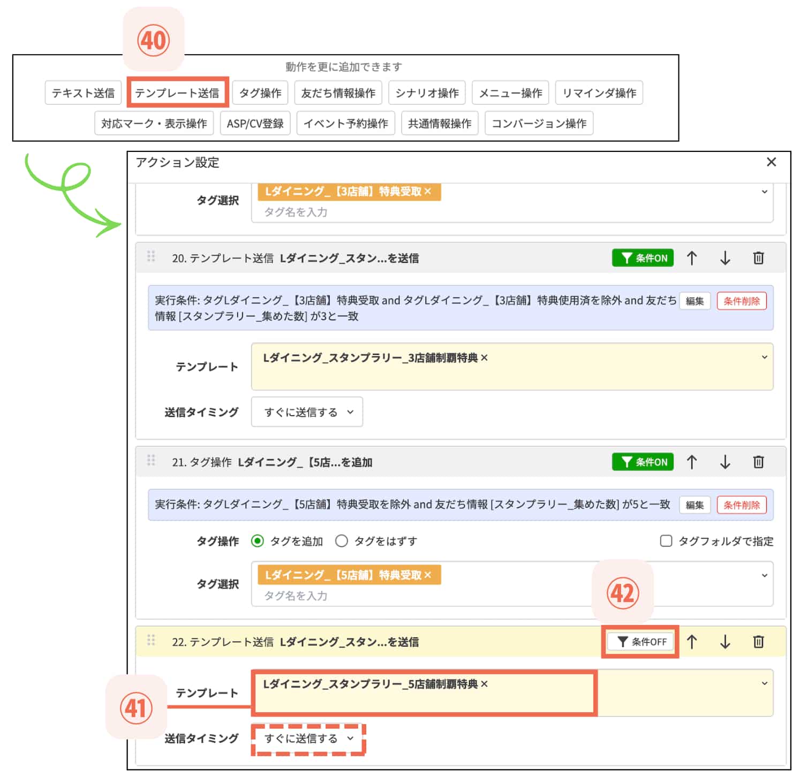Click the filter icon on action 21's 条件ON button
The width and height of the screenshot is (800, 777).
tap(627, 462)
